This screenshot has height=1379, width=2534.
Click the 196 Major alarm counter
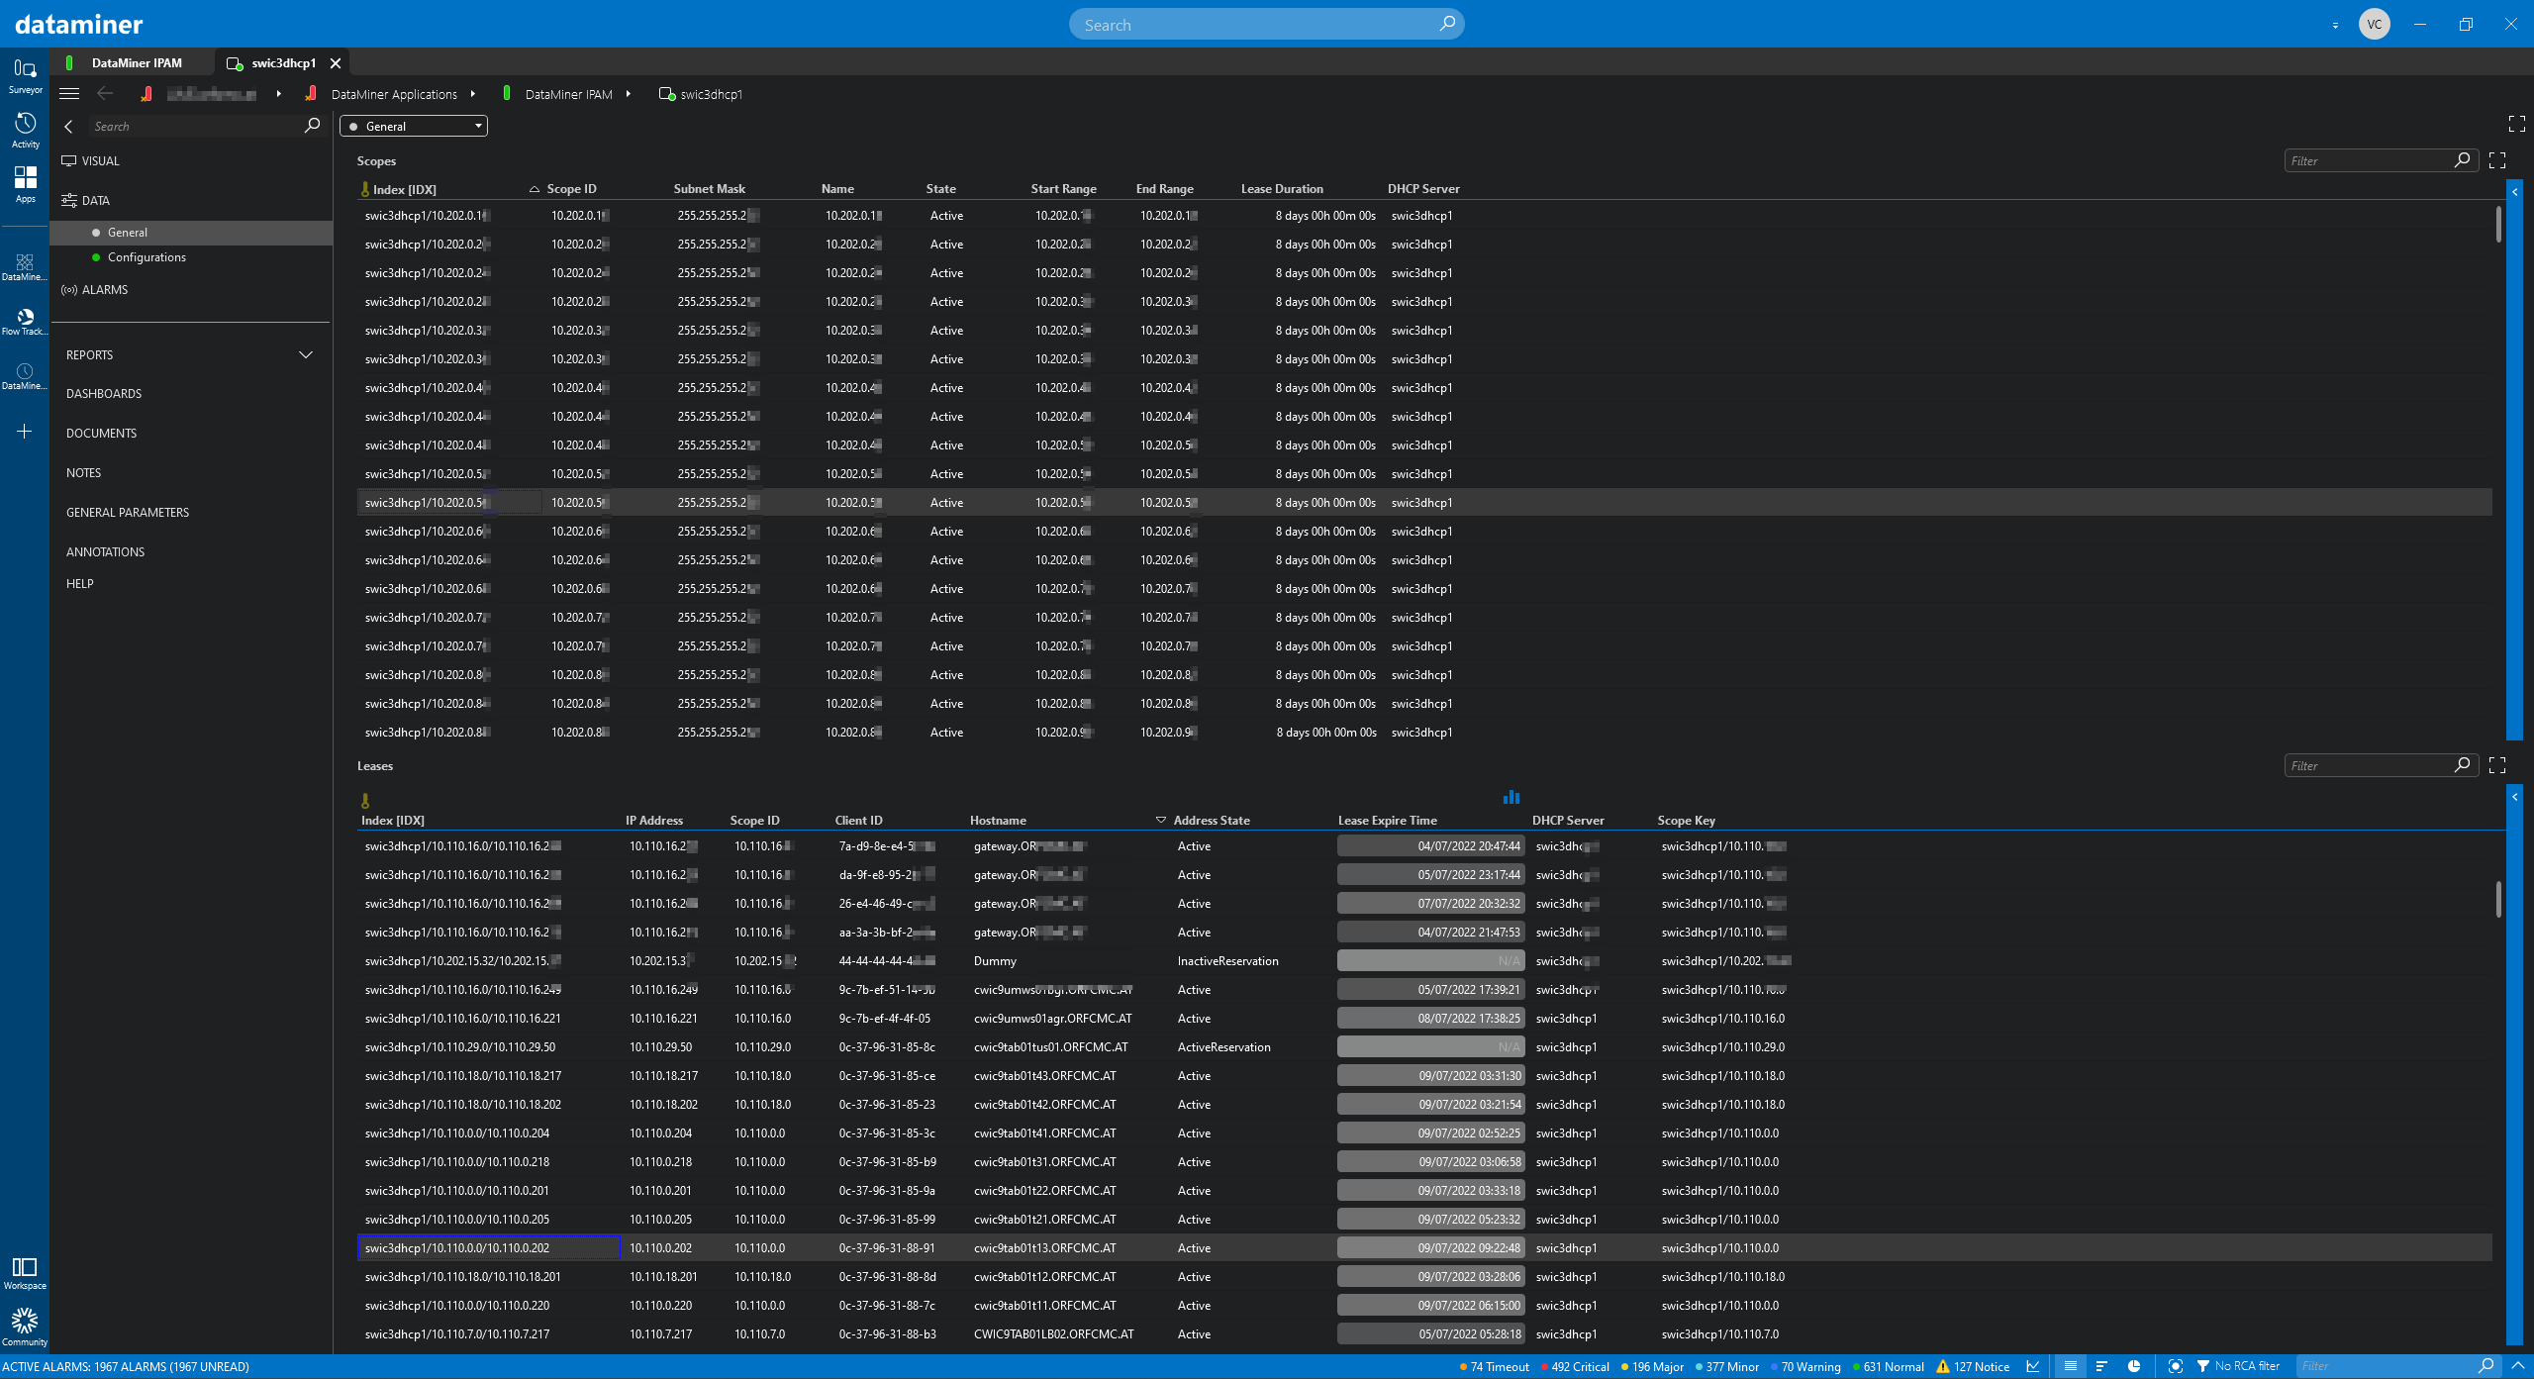(x=1653, y=1366)
